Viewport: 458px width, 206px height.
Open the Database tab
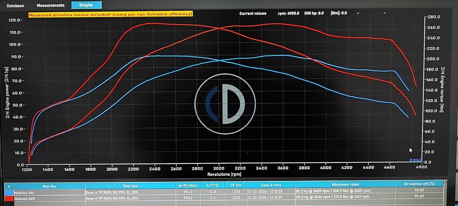click(x=15, y=5)
